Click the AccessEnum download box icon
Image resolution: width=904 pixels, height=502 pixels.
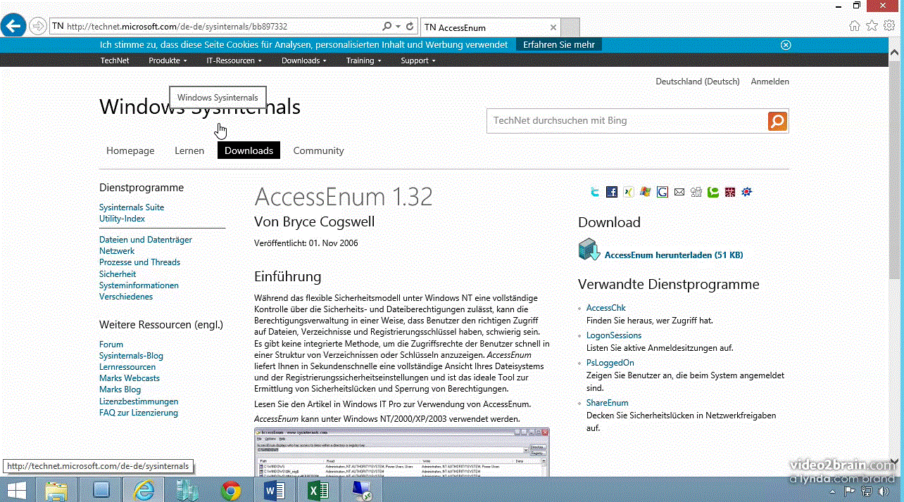coord(589,250)
